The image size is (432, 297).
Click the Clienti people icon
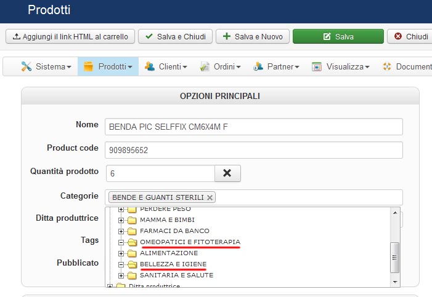(150, 66)
